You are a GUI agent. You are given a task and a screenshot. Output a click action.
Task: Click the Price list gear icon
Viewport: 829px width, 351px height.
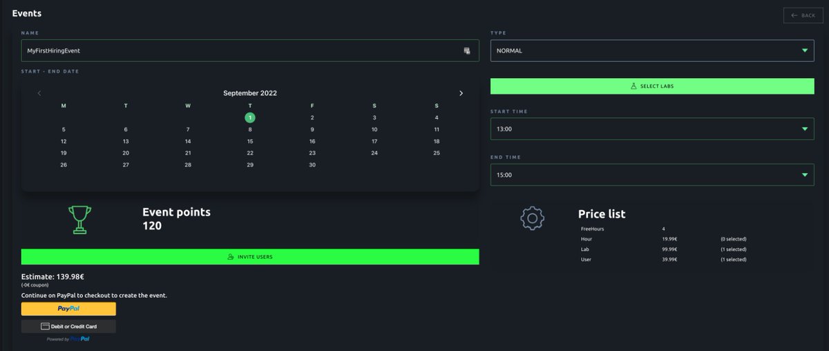pyautogui.click(x=532, y=218)
